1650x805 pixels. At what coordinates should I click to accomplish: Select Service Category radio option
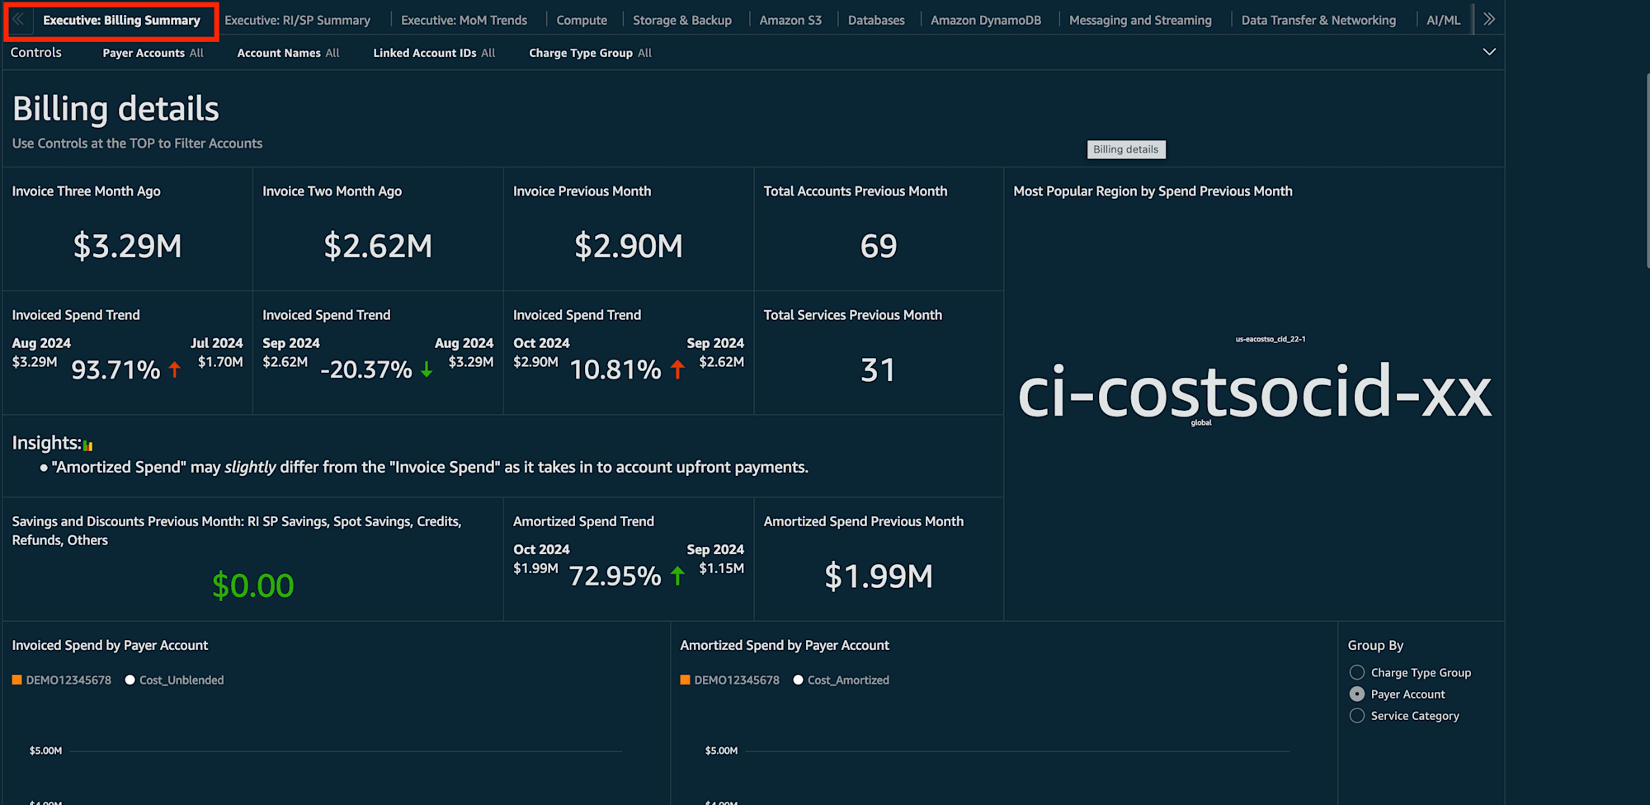pos(1357,715)
